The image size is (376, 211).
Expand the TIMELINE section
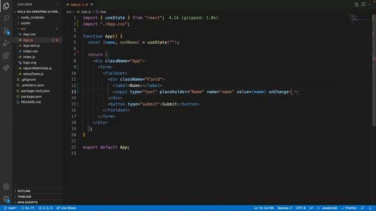(x=38, y=197)
